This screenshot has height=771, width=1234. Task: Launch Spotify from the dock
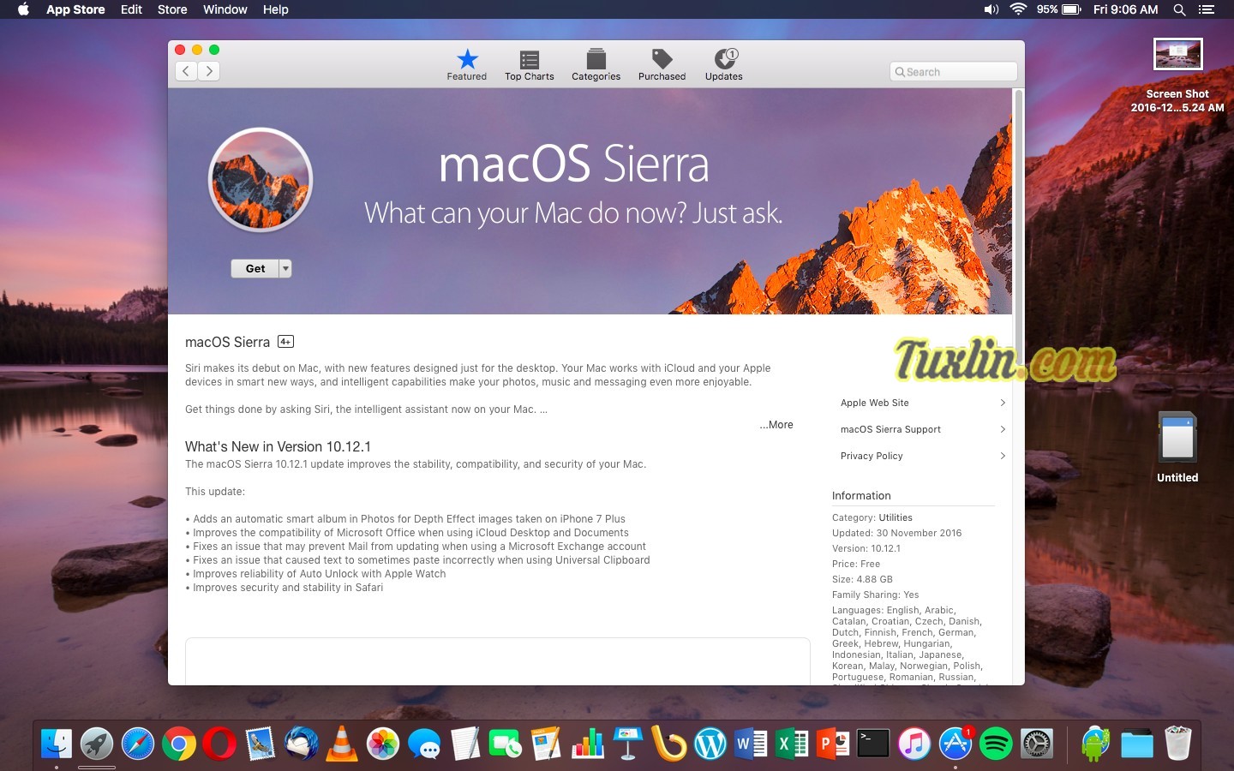[996, 744]
